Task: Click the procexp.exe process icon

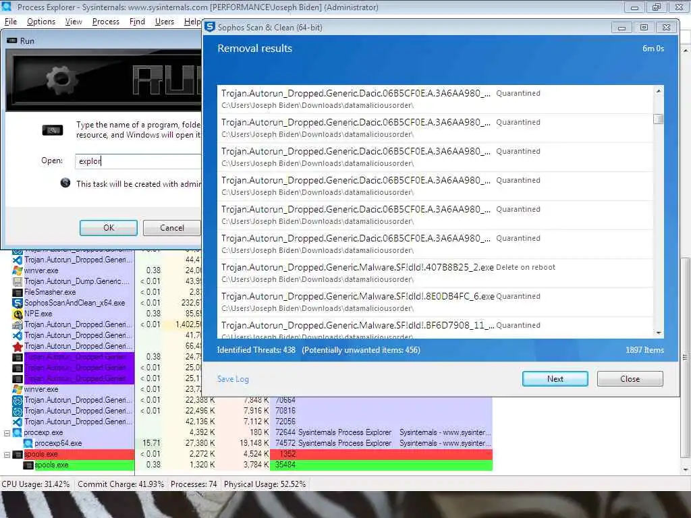Action: (x=17, y=432)
